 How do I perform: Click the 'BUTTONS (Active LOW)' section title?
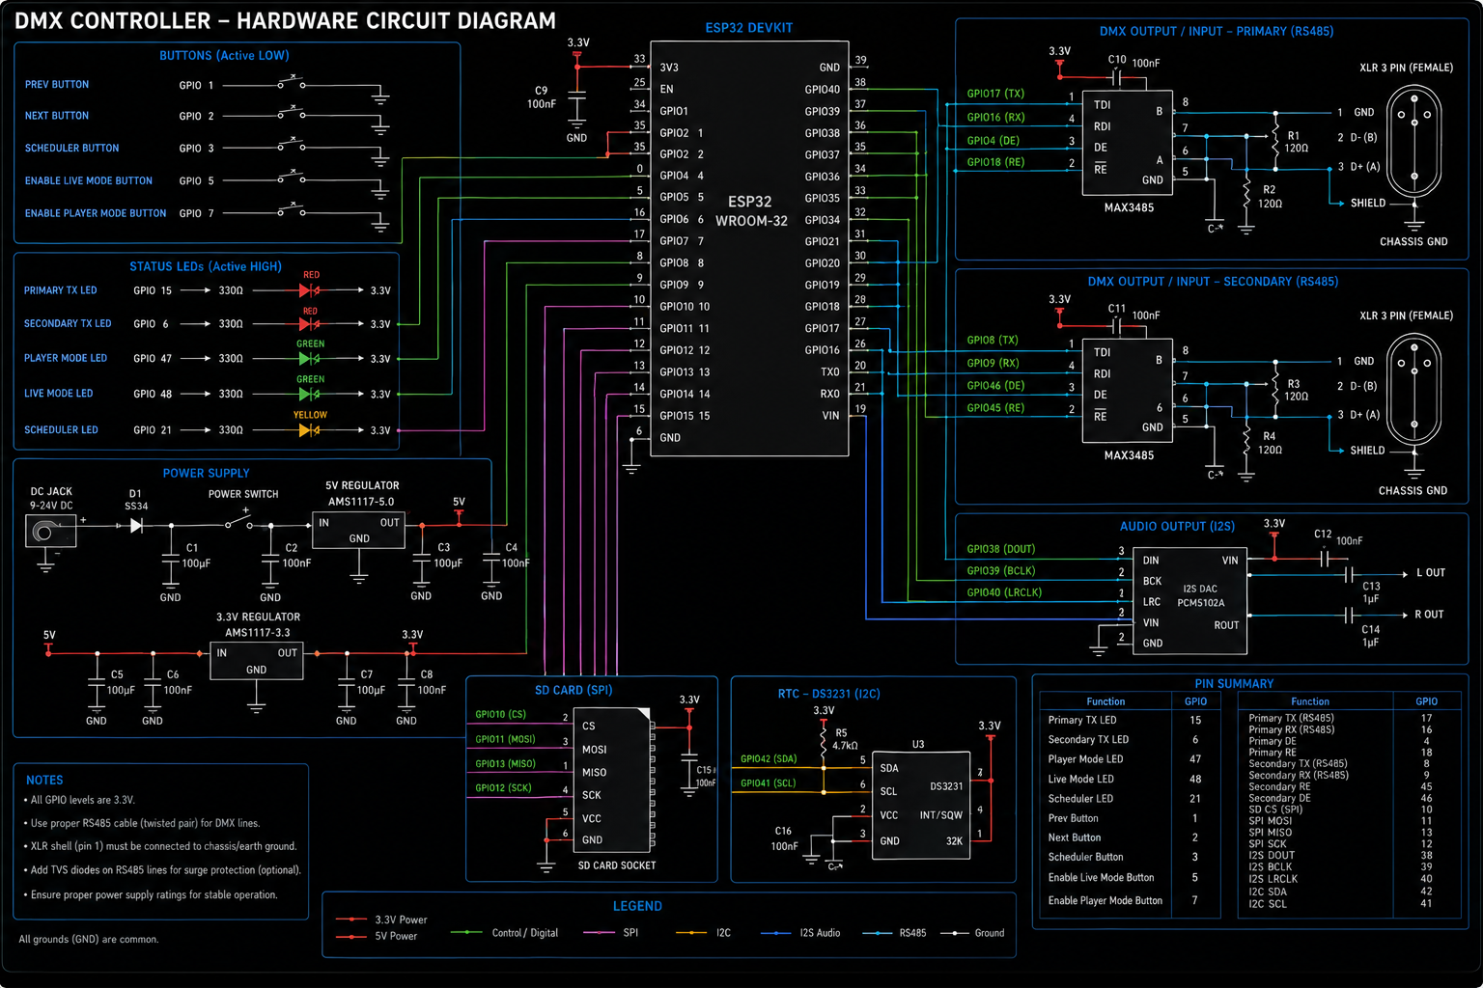[224, 56]
